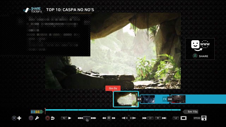Click the square button icon beside wrench

point(31,118)
